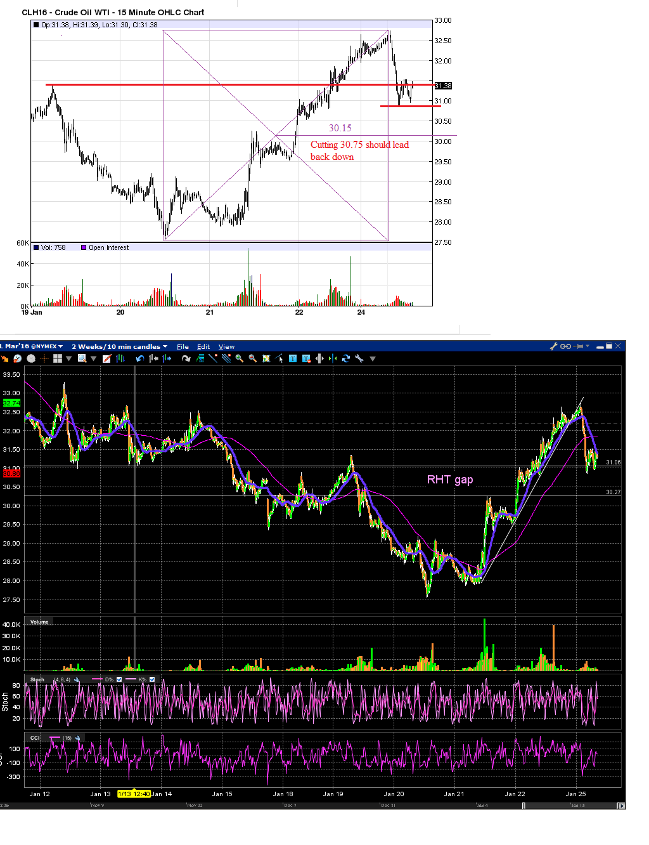Click the red 30.86 price label

pos(11,473)
